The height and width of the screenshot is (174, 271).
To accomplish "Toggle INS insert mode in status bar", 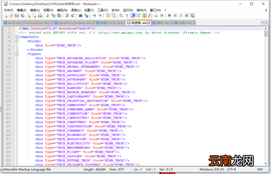I will coord(260,169).
